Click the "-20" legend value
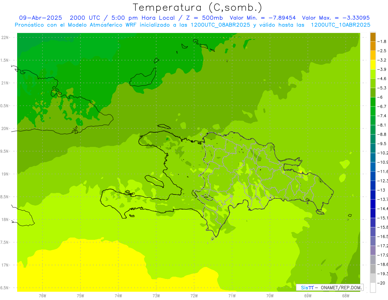 pyautogui.click(x=381, y=283)
